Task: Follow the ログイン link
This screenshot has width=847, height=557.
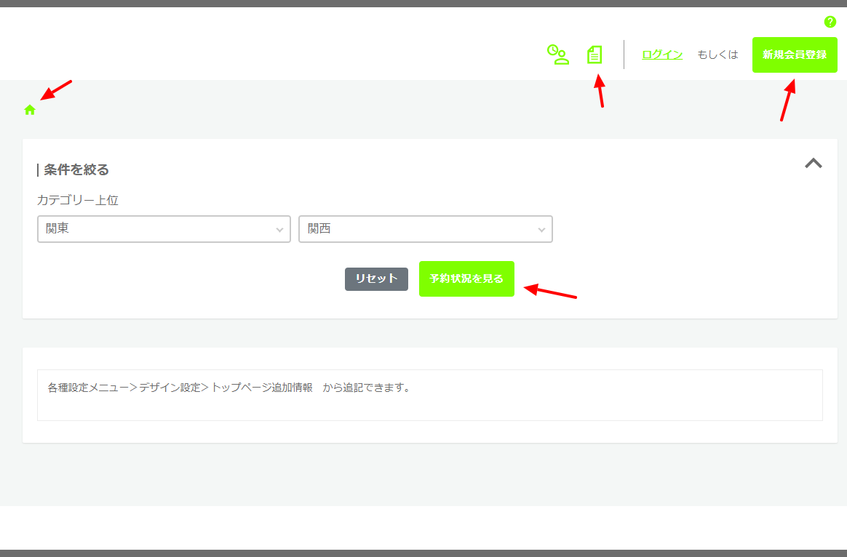Action: pos(661,55)
